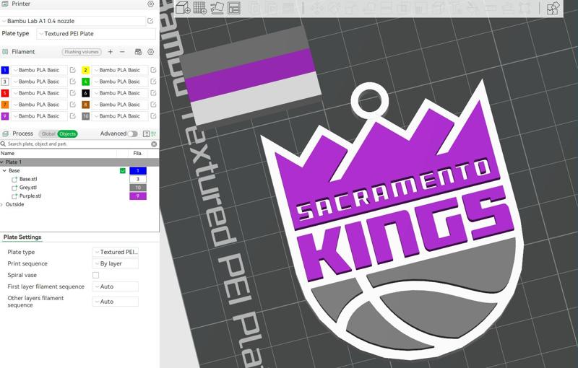Click the Fila. column header
This screenshot has height=368, width=578.
click(137, 154)
